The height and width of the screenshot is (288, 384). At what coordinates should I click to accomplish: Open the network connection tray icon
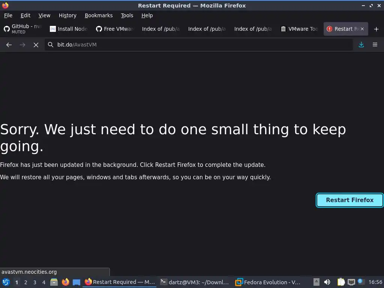pyautogui.click(x=351, y=282)
